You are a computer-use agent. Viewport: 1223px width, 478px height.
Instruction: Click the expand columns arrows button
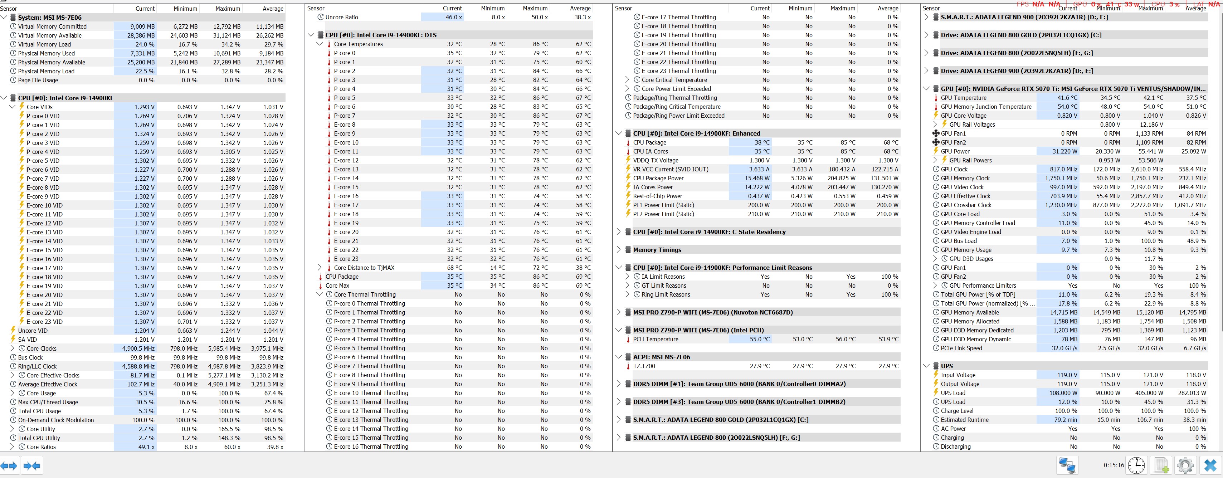10,466
